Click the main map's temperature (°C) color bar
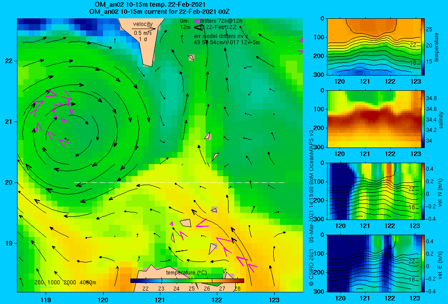 click(187, 281)
